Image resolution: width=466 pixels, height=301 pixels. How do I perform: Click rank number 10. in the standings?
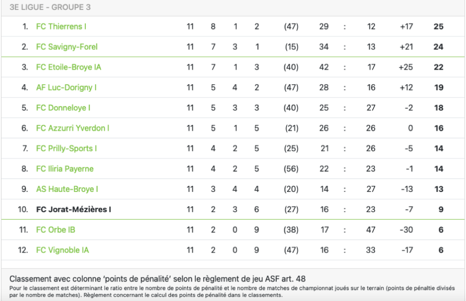(23, 210)
